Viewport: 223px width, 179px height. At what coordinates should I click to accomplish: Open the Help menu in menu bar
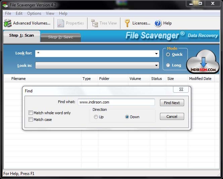(x=63, y=13)
